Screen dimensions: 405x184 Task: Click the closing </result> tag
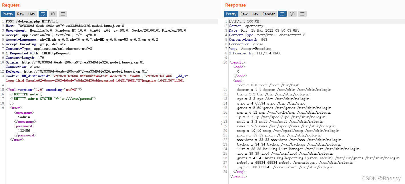[x=238, y=176]
